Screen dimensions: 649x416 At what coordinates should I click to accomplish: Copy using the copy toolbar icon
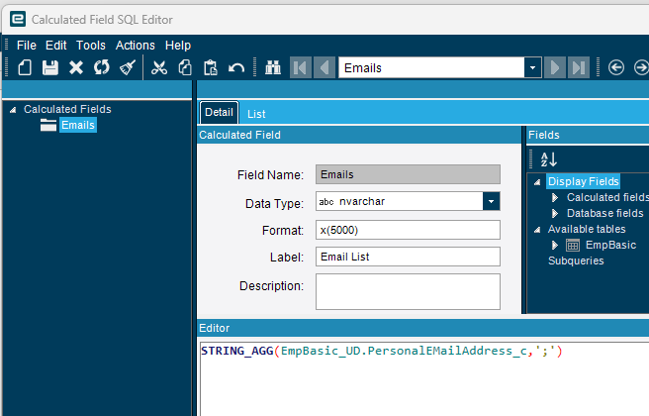(185, 67)
